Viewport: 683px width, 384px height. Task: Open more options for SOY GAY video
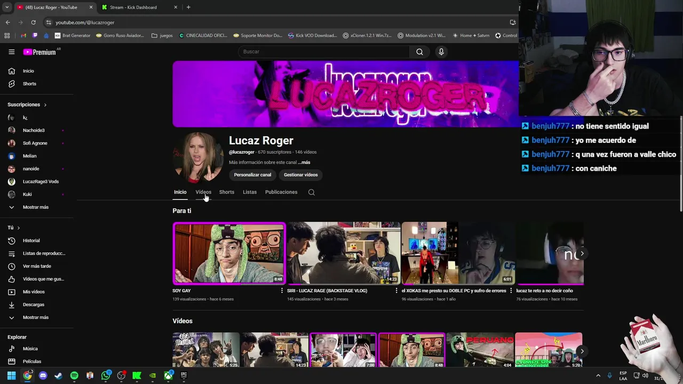282,291
